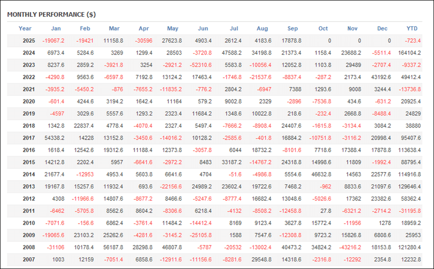434x269 pixels.
Task: Click the 2015 July value 33187.2
Action: tap(229, 162)
